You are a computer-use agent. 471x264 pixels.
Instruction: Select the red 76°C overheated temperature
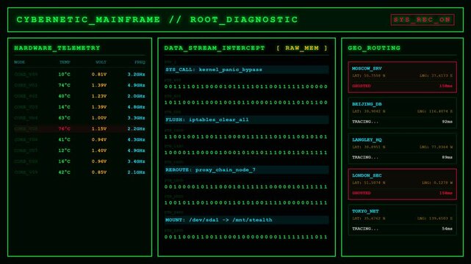coord(64,129)
